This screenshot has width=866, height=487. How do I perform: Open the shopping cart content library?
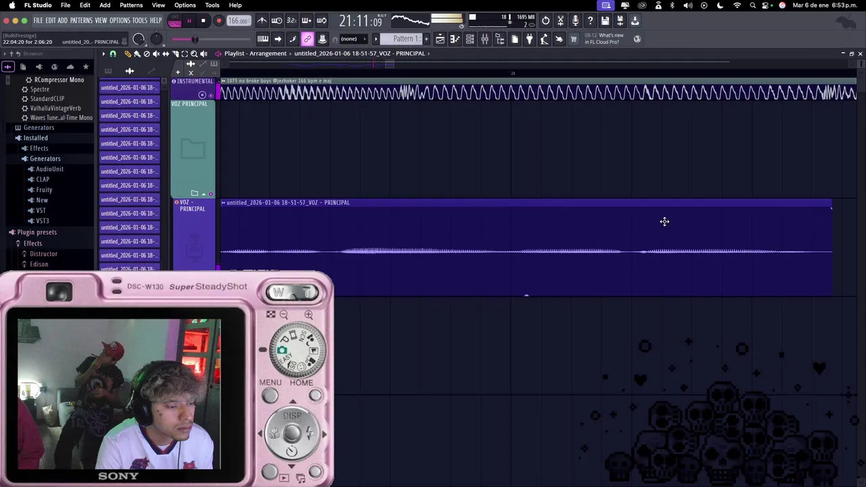pos(574,39)
